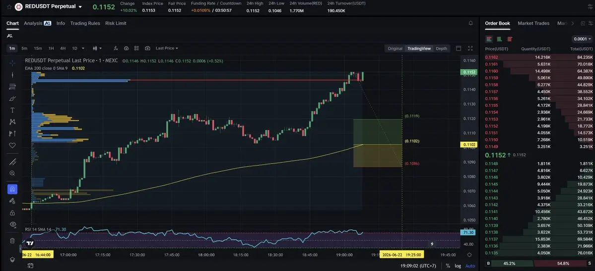Show more order book tabs arrow
The image size is (595, 271).
pos(573,23)
